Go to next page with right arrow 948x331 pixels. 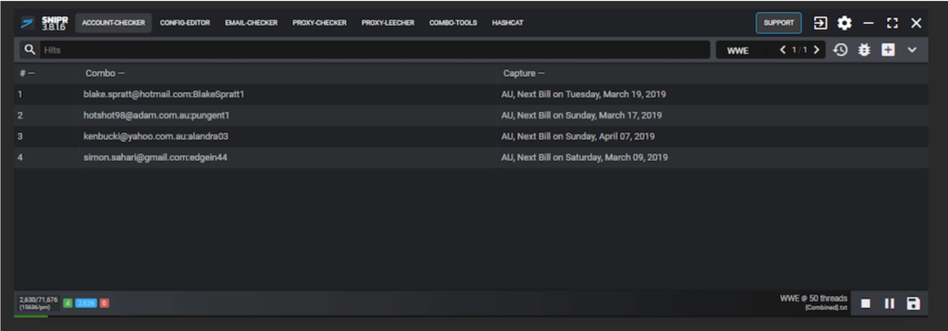tap(816, 50)
